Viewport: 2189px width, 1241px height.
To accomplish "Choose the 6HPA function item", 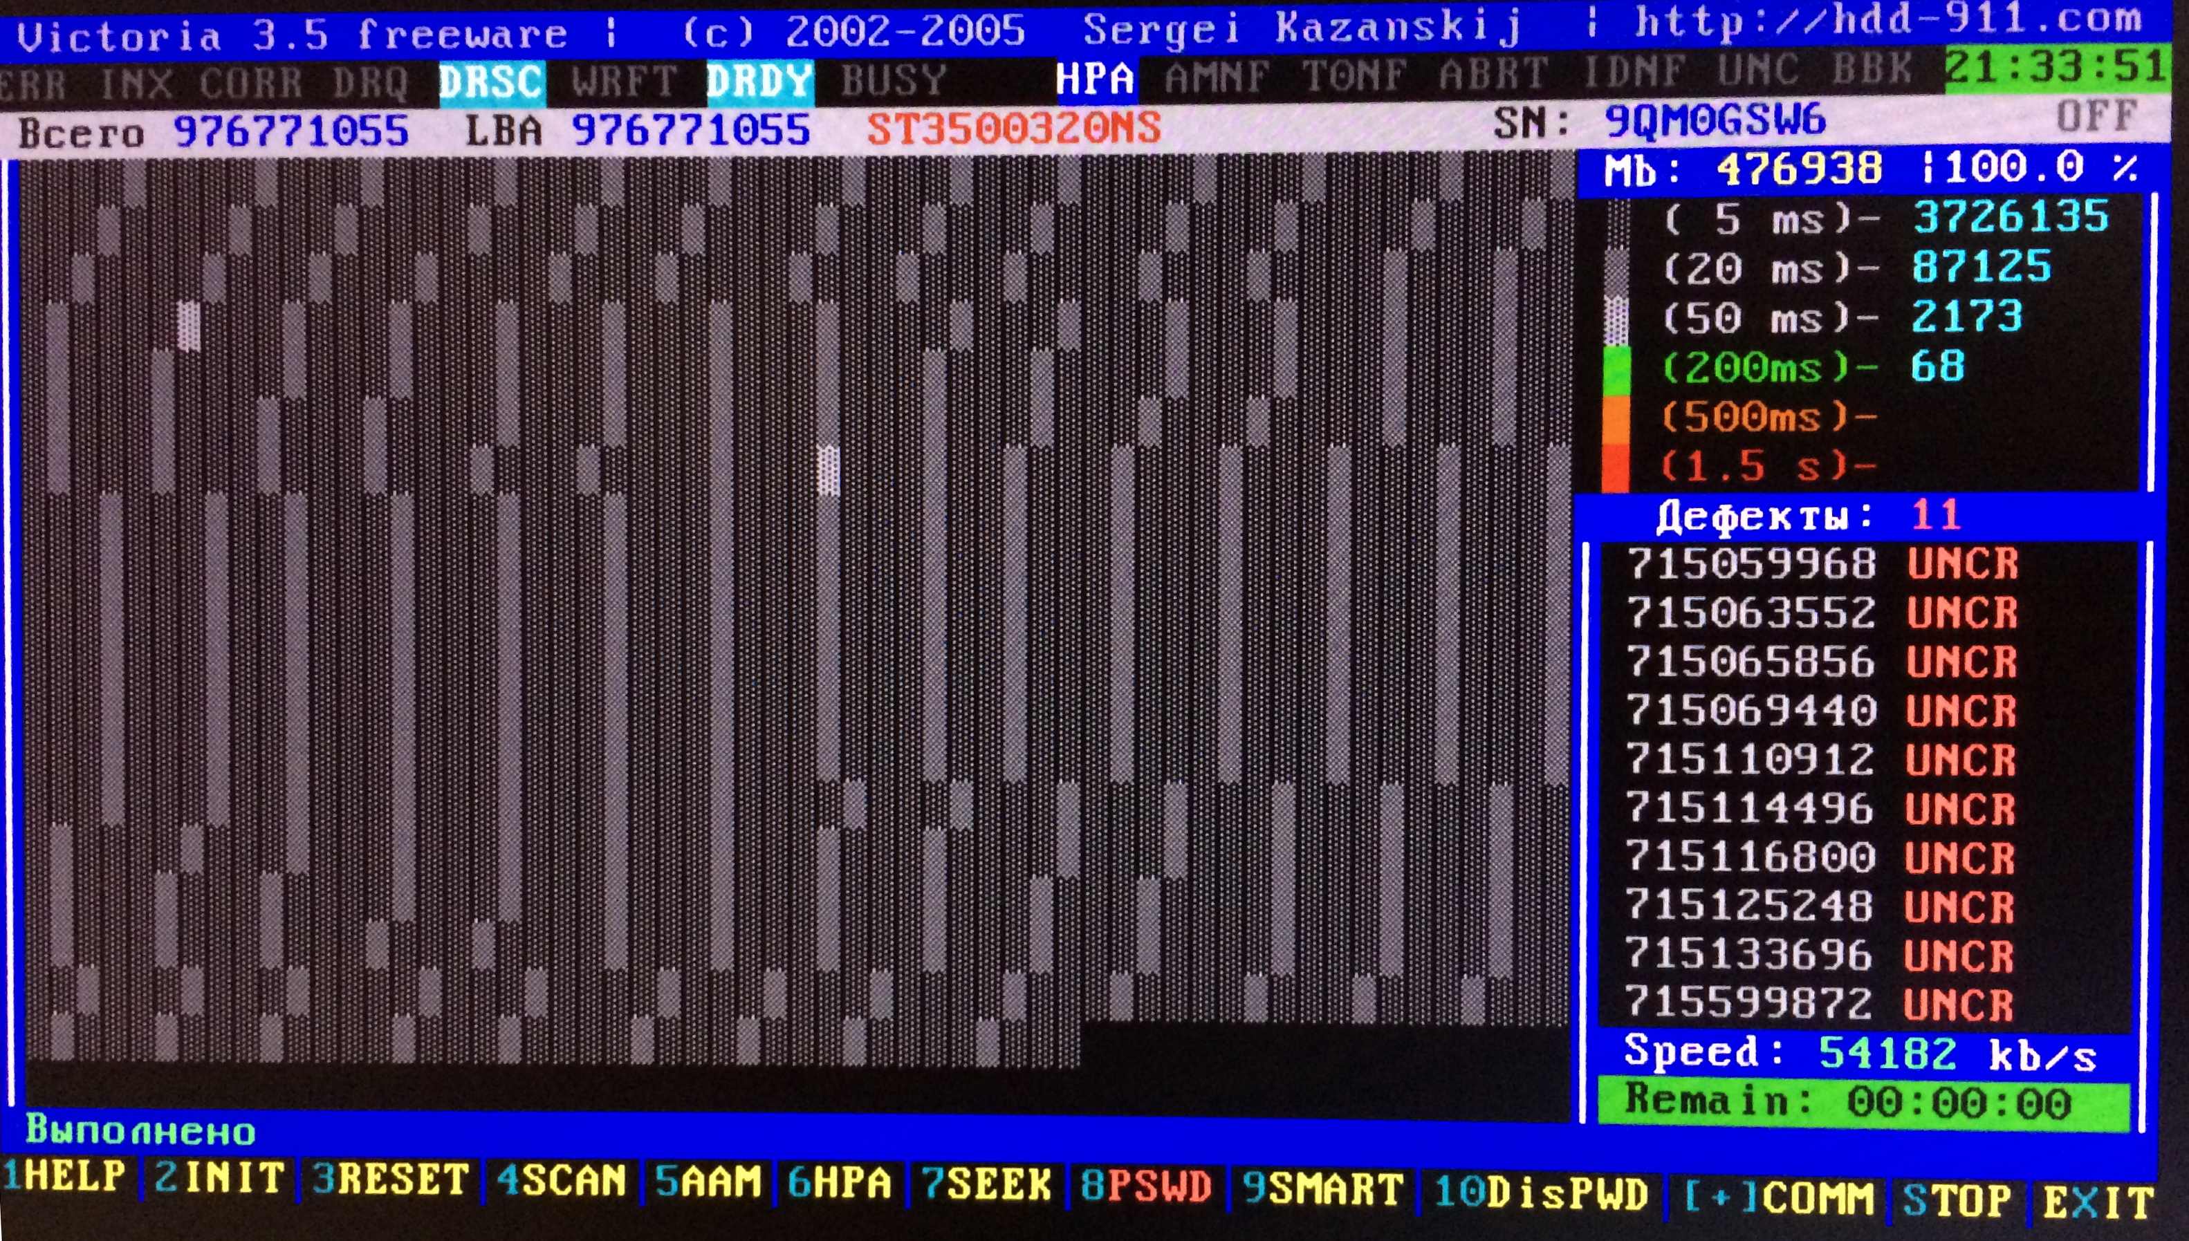I will coord(840,1184).
